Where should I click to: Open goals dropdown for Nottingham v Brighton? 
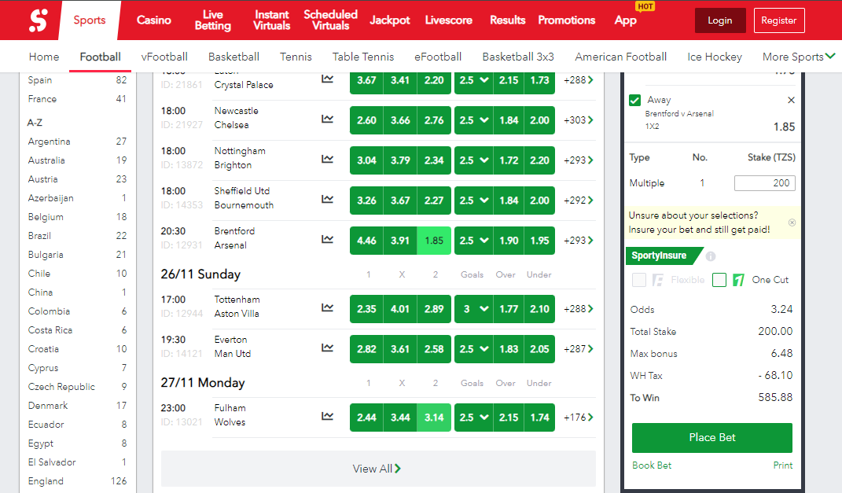point(473,160)
